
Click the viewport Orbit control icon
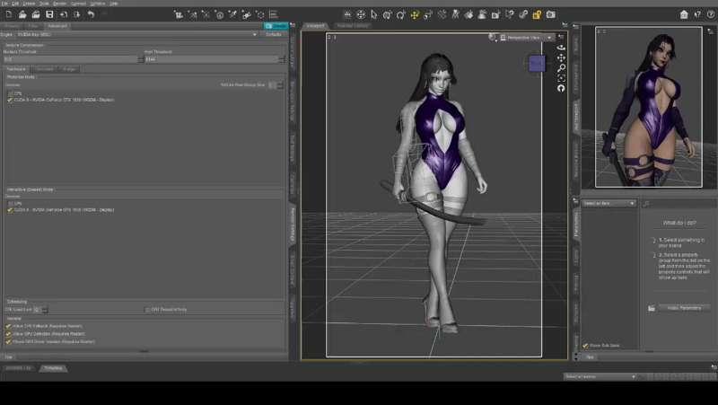(x=561, y=48)
